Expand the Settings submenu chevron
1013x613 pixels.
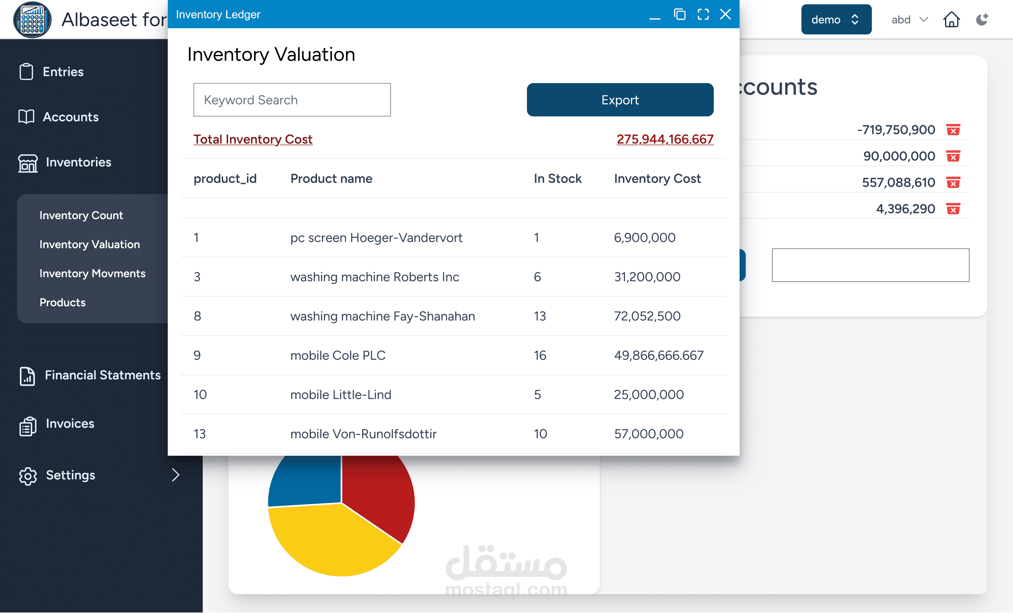click(x=176, y=475)
